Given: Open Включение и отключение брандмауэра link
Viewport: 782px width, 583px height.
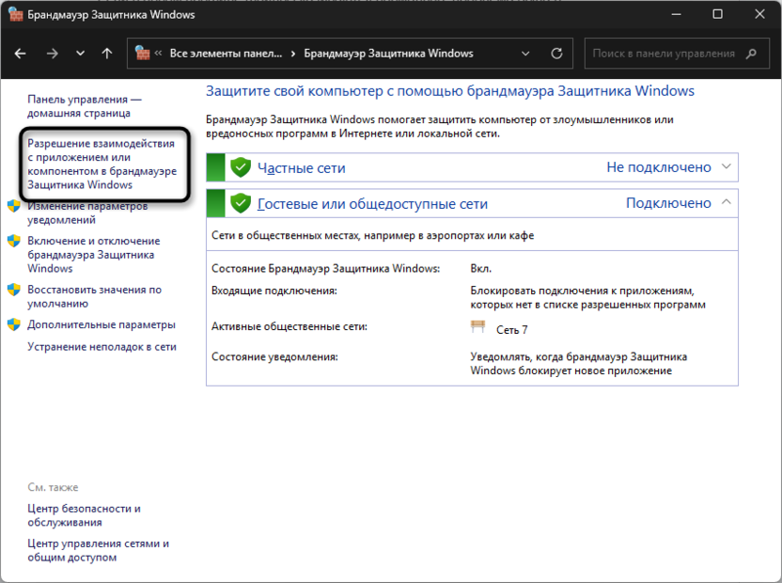Looking at the screenshot, I should tap(93, 254).
